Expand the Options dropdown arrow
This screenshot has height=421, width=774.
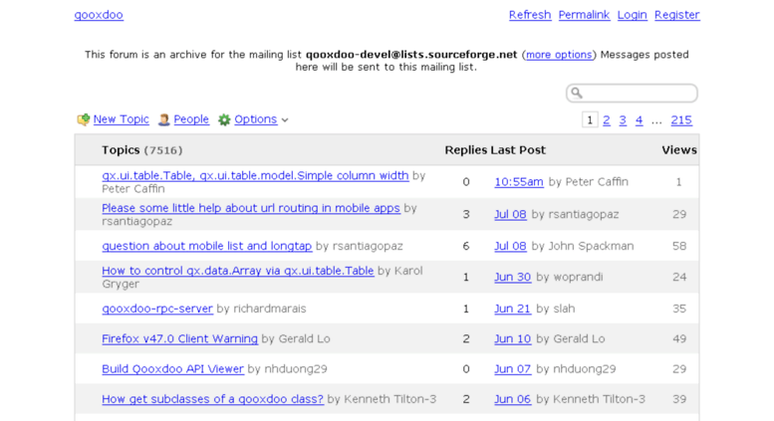click(285, 119)
